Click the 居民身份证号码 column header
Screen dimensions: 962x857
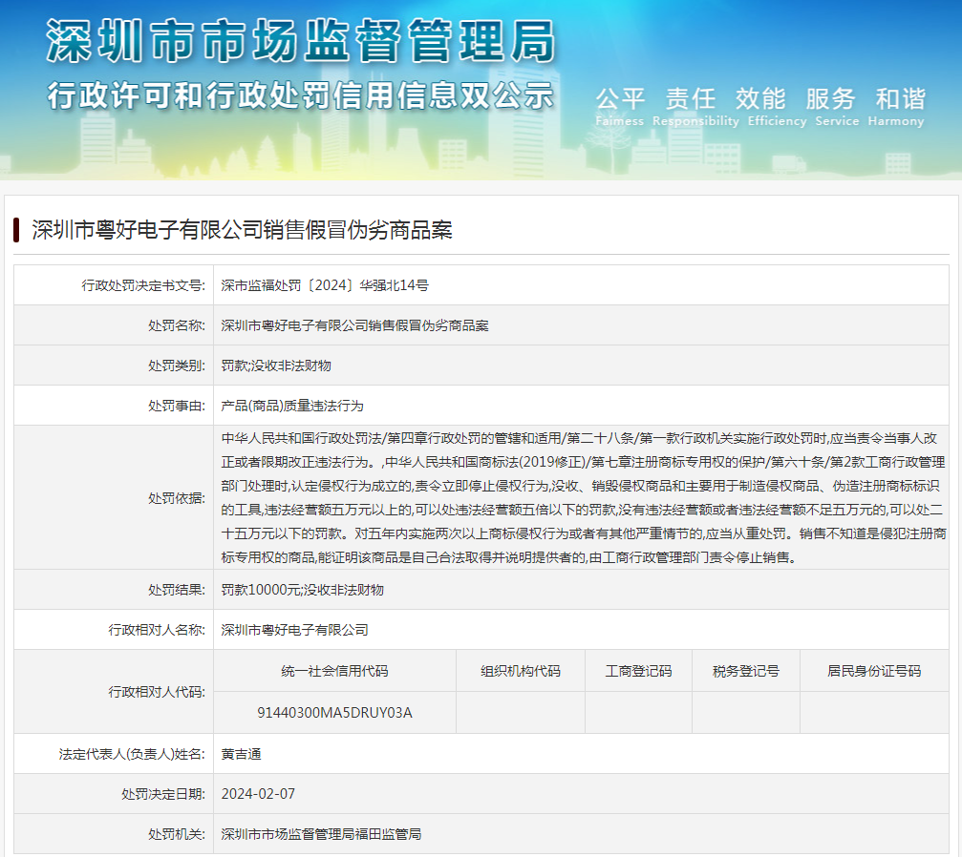coord(873,671)
